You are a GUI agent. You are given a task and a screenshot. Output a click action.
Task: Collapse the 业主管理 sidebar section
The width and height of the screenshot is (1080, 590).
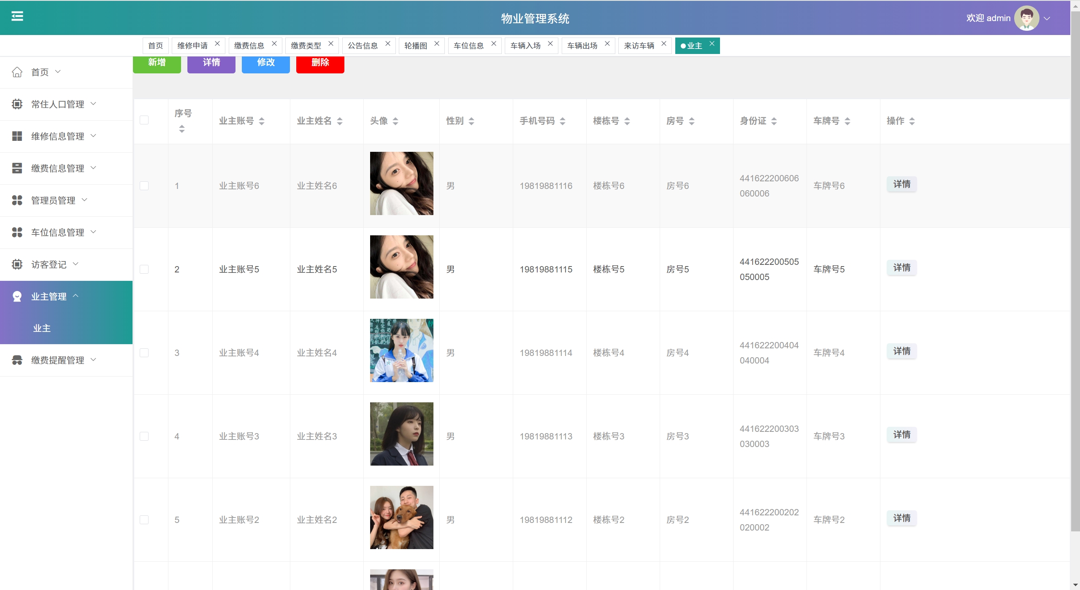pos(49,296)
